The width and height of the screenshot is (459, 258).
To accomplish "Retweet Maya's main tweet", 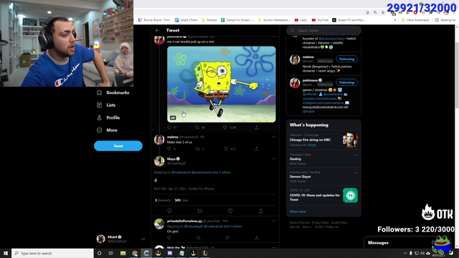I will [x=200, y=211].
